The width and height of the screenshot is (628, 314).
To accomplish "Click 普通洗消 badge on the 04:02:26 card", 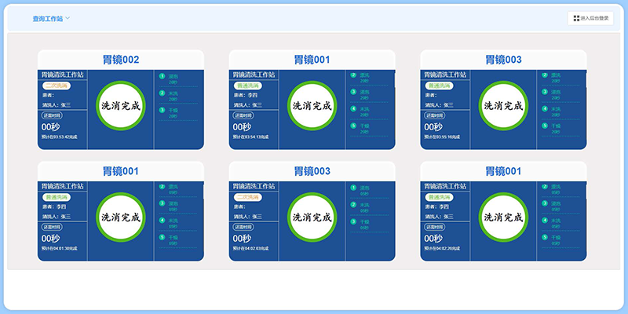I will (440, 197).
